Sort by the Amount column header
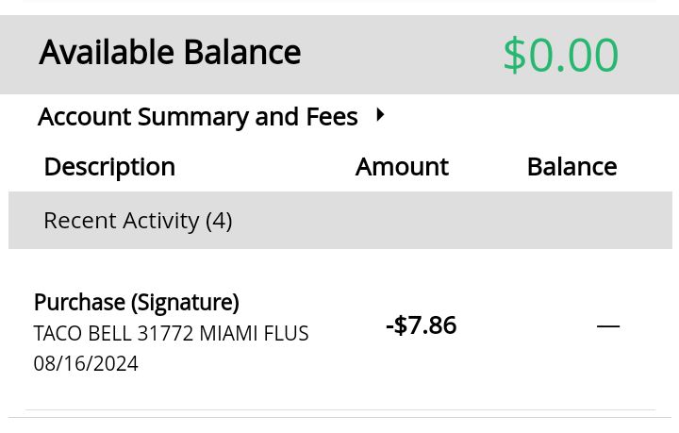The width and height of the screenshot is (679, 433). [402, 167]
